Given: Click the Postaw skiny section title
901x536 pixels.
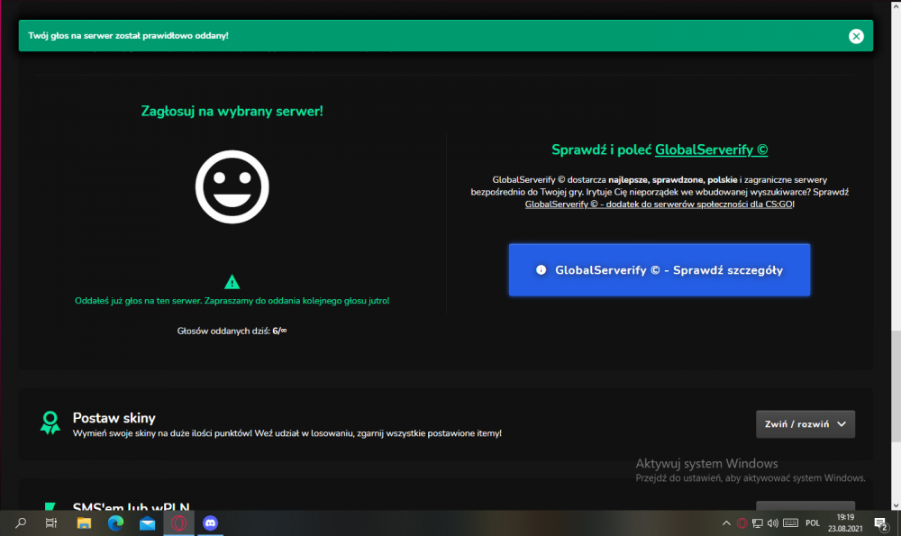Looking at the screenshot, I should pyautogui.click(x=114, y=418).
